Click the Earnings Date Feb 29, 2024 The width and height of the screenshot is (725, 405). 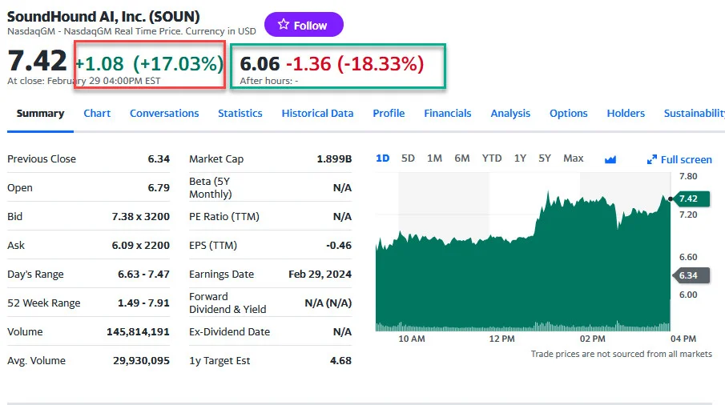pos(320,275)
